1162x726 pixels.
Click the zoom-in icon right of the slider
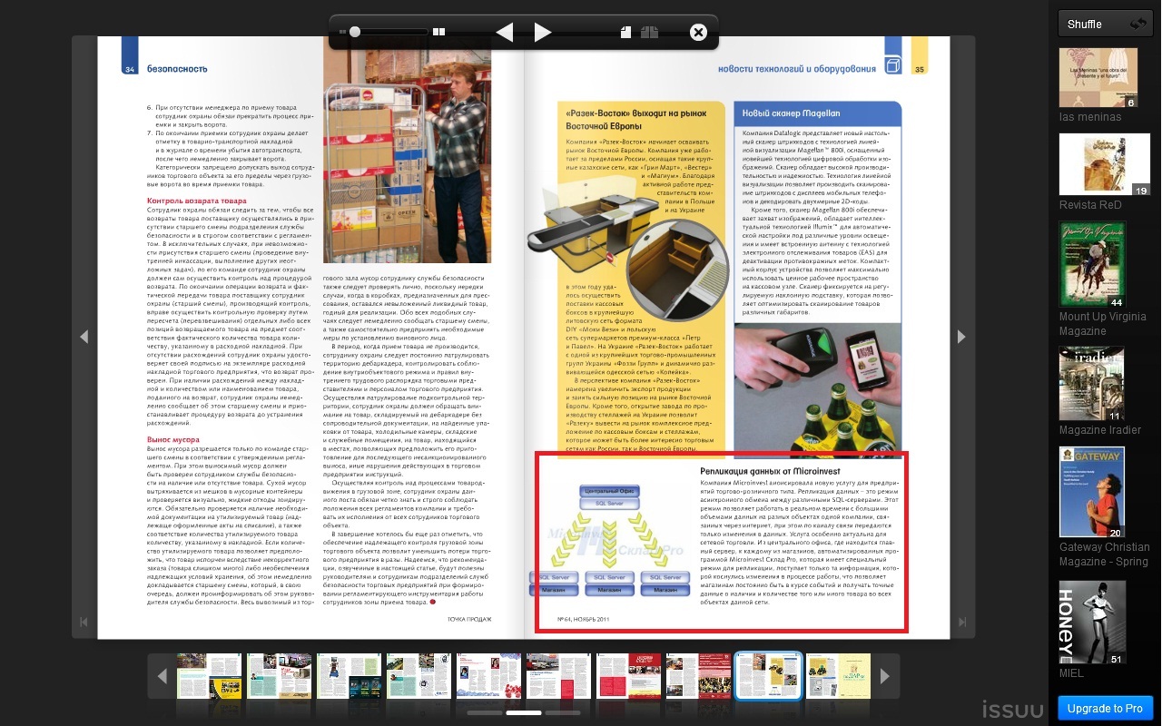(x=439, y=32)
